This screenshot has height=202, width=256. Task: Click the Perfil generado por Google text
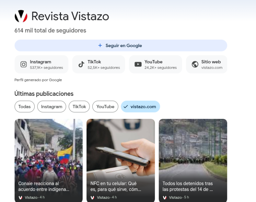tap(38, 80)
